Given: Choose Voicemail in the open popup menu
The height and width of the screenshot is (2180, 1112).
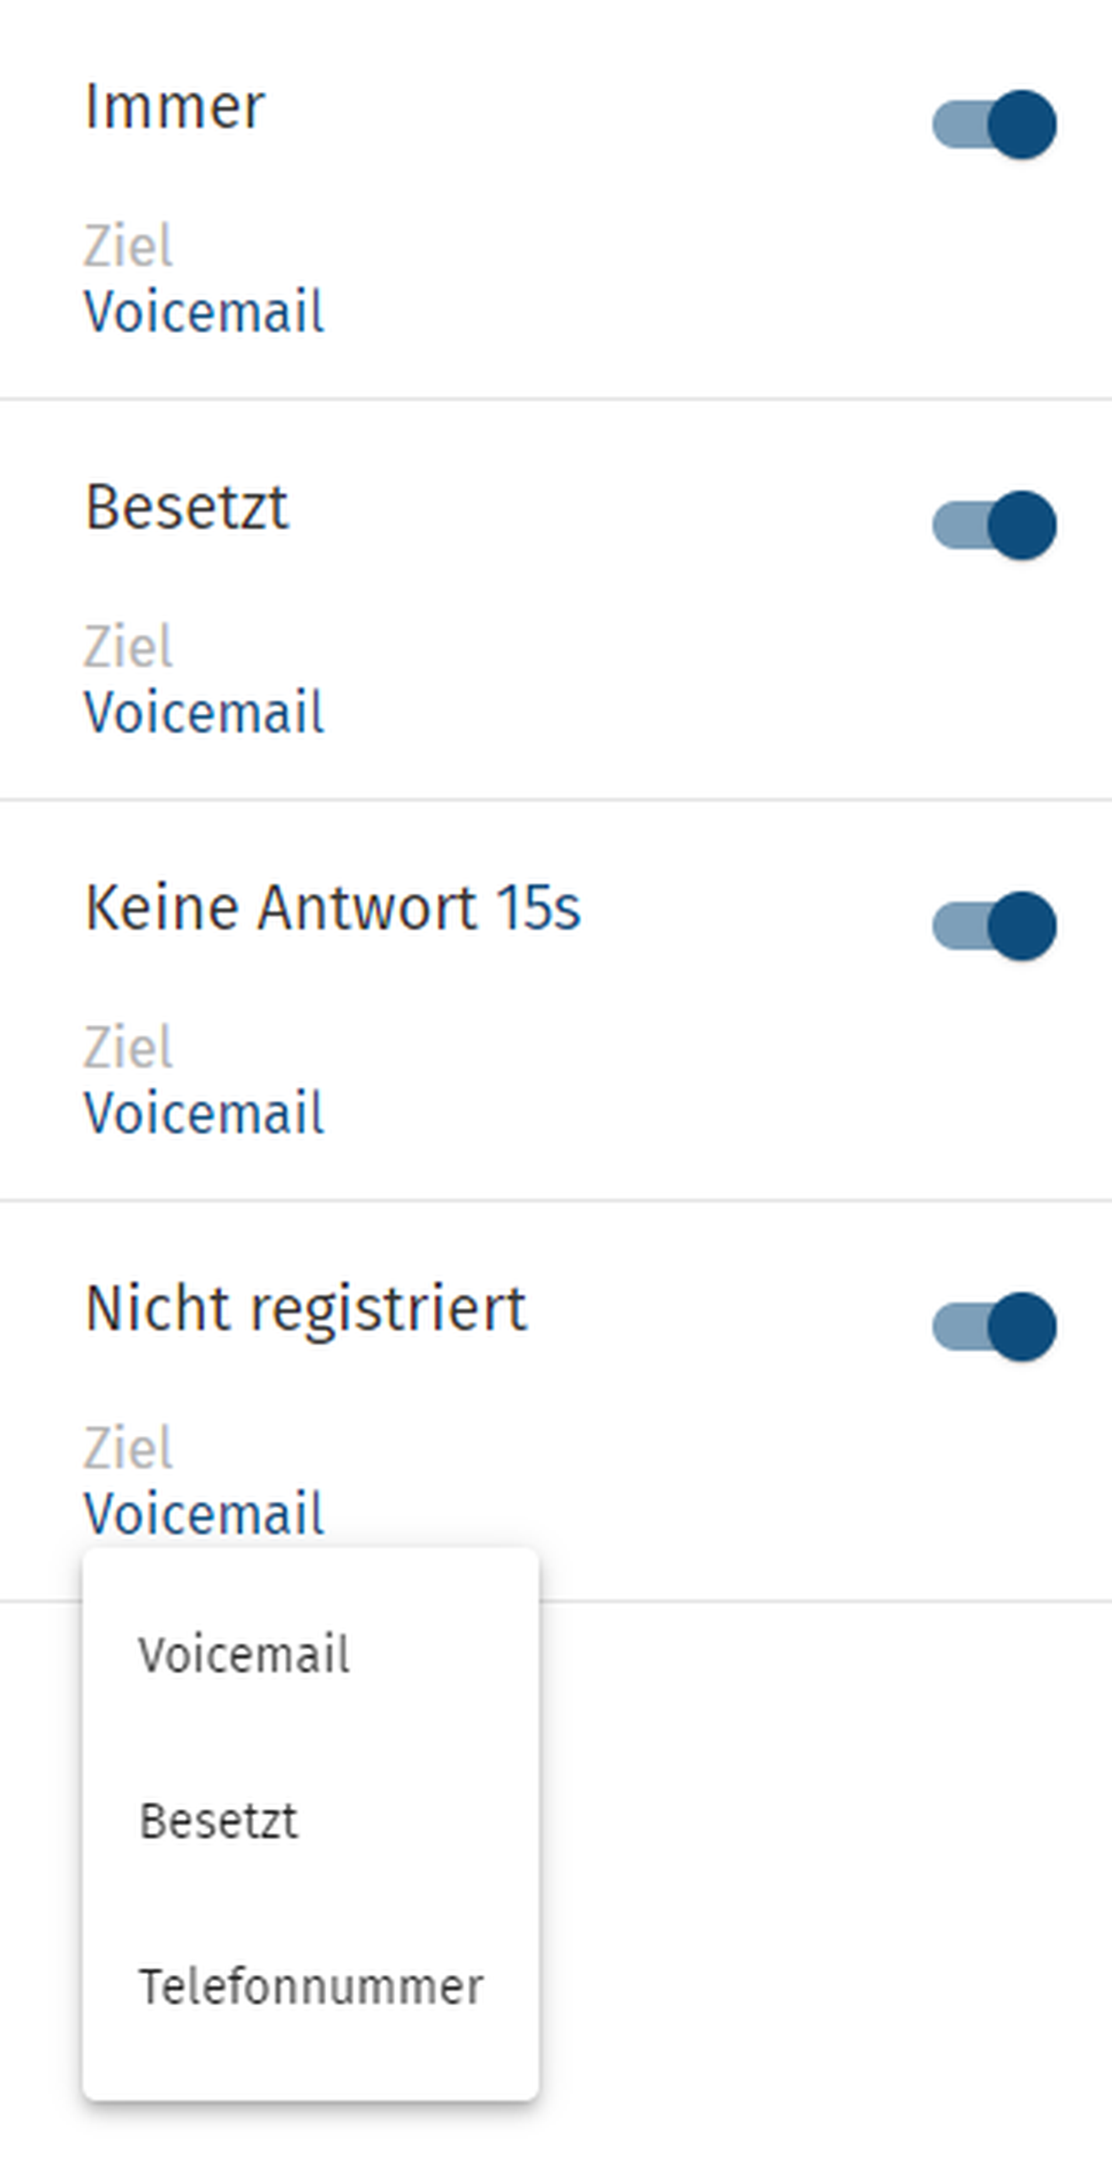Looking at the screenshot, I should pyautogui.click(x=244, y=1654).
